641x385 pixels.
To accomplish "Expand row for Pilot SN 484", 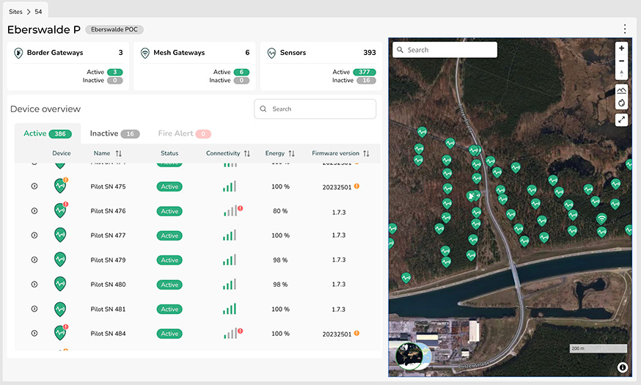I will pos(34,334).
